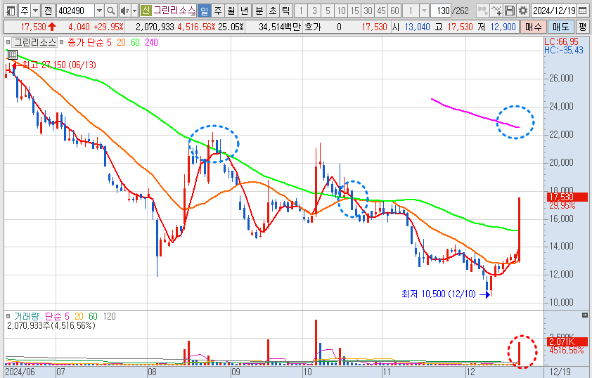592x378 pixels.
Task: Open chart settings gear icon
Action: coord(523,11)
